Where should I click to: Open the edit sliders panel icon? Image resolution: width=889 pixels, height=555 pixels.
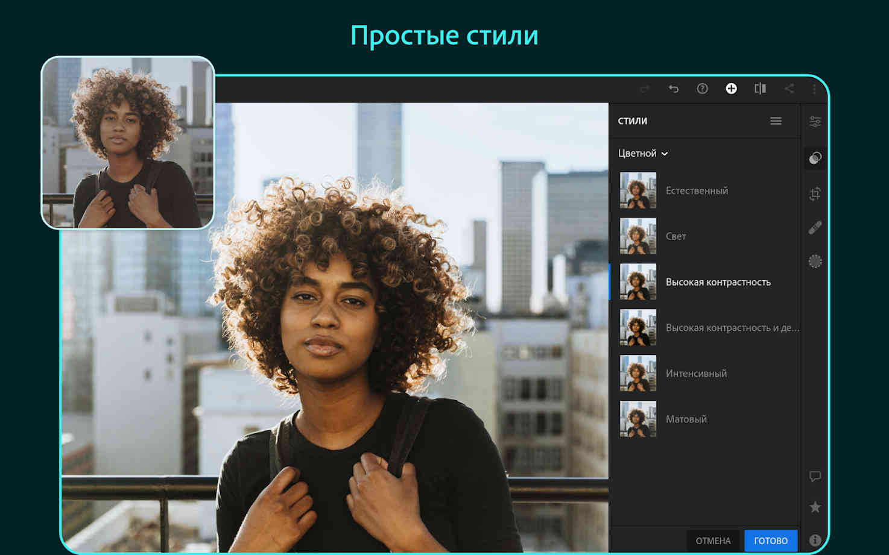(x=815, y=122)
